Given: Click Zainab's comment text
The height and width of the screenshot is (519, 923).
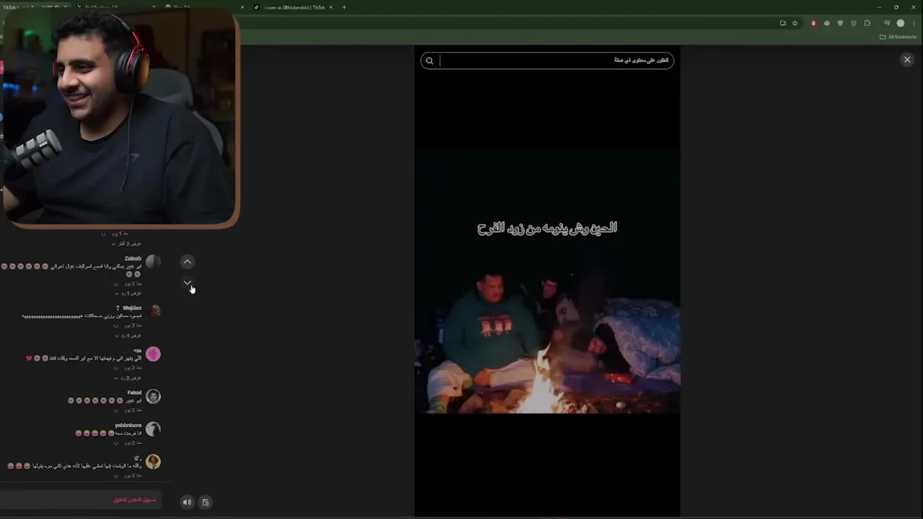Looking at the screenshot, I should tap(72, 270).
